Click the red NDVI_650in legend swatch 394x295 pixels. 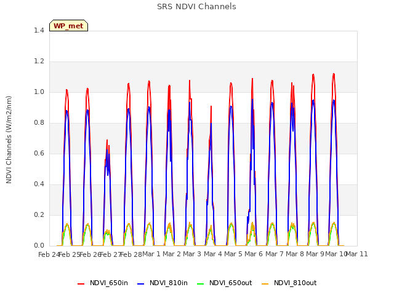81,284
